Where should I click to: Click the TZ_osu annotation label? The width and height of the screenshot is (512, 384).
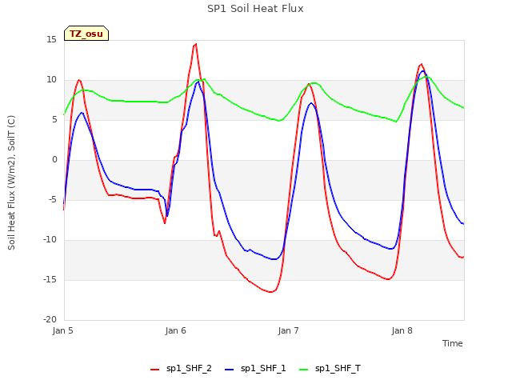point(86,34)
